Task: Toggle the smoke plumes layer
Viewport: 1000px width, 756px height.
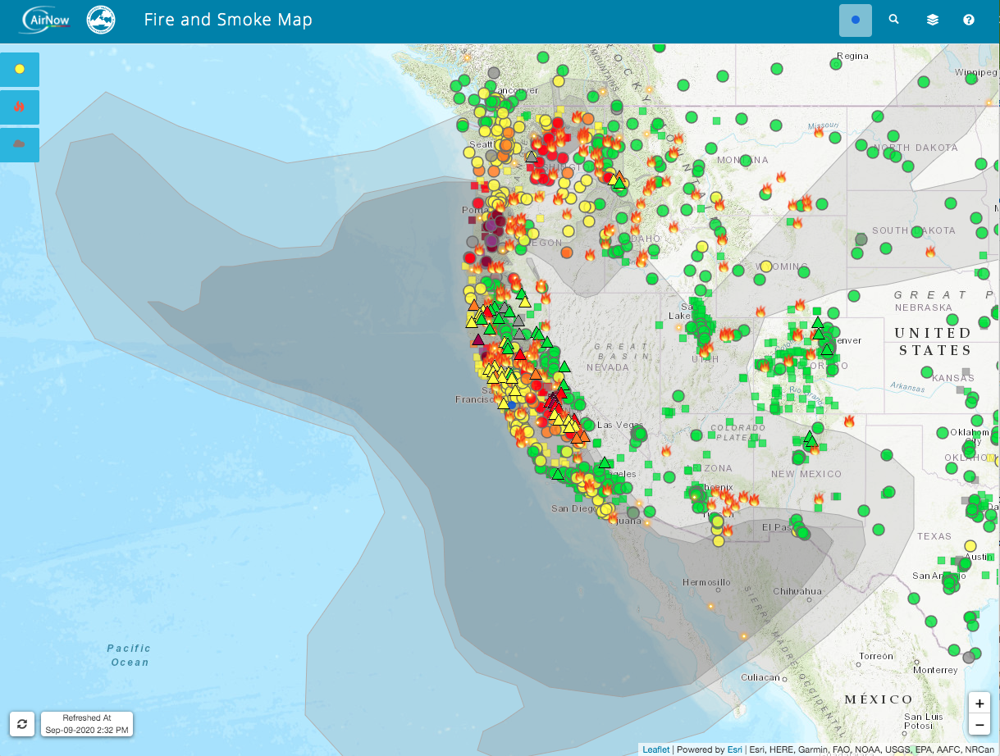Action: click(19, 145)
